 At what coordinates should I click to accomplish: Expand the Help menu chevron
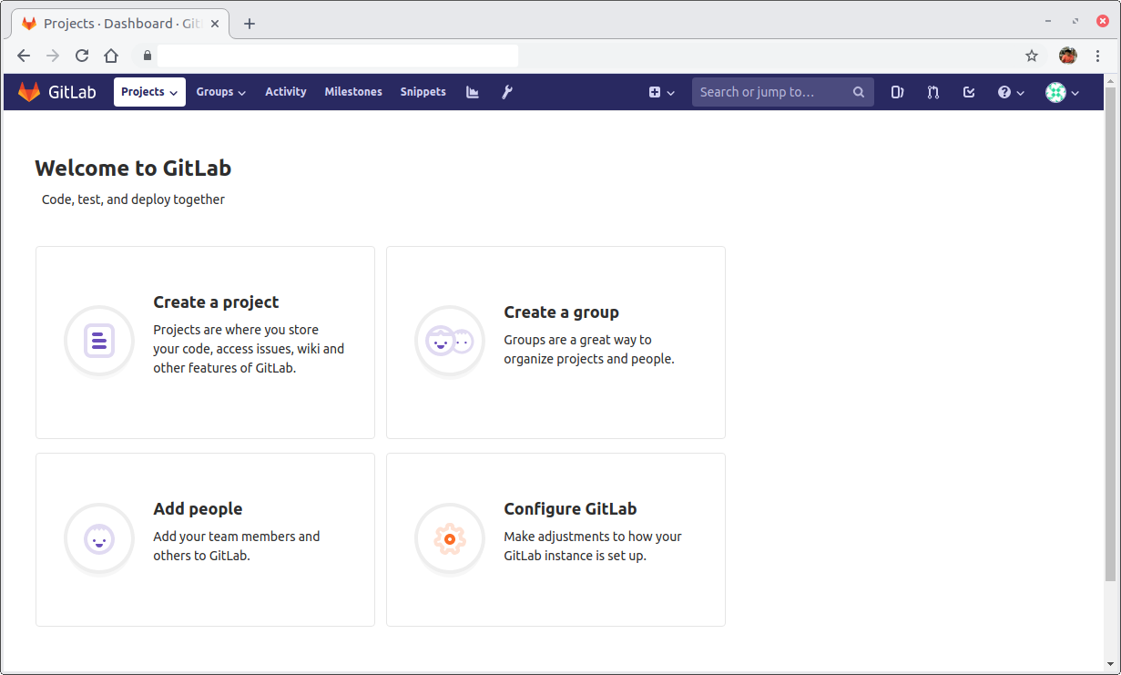click(x=1021, y=93)
